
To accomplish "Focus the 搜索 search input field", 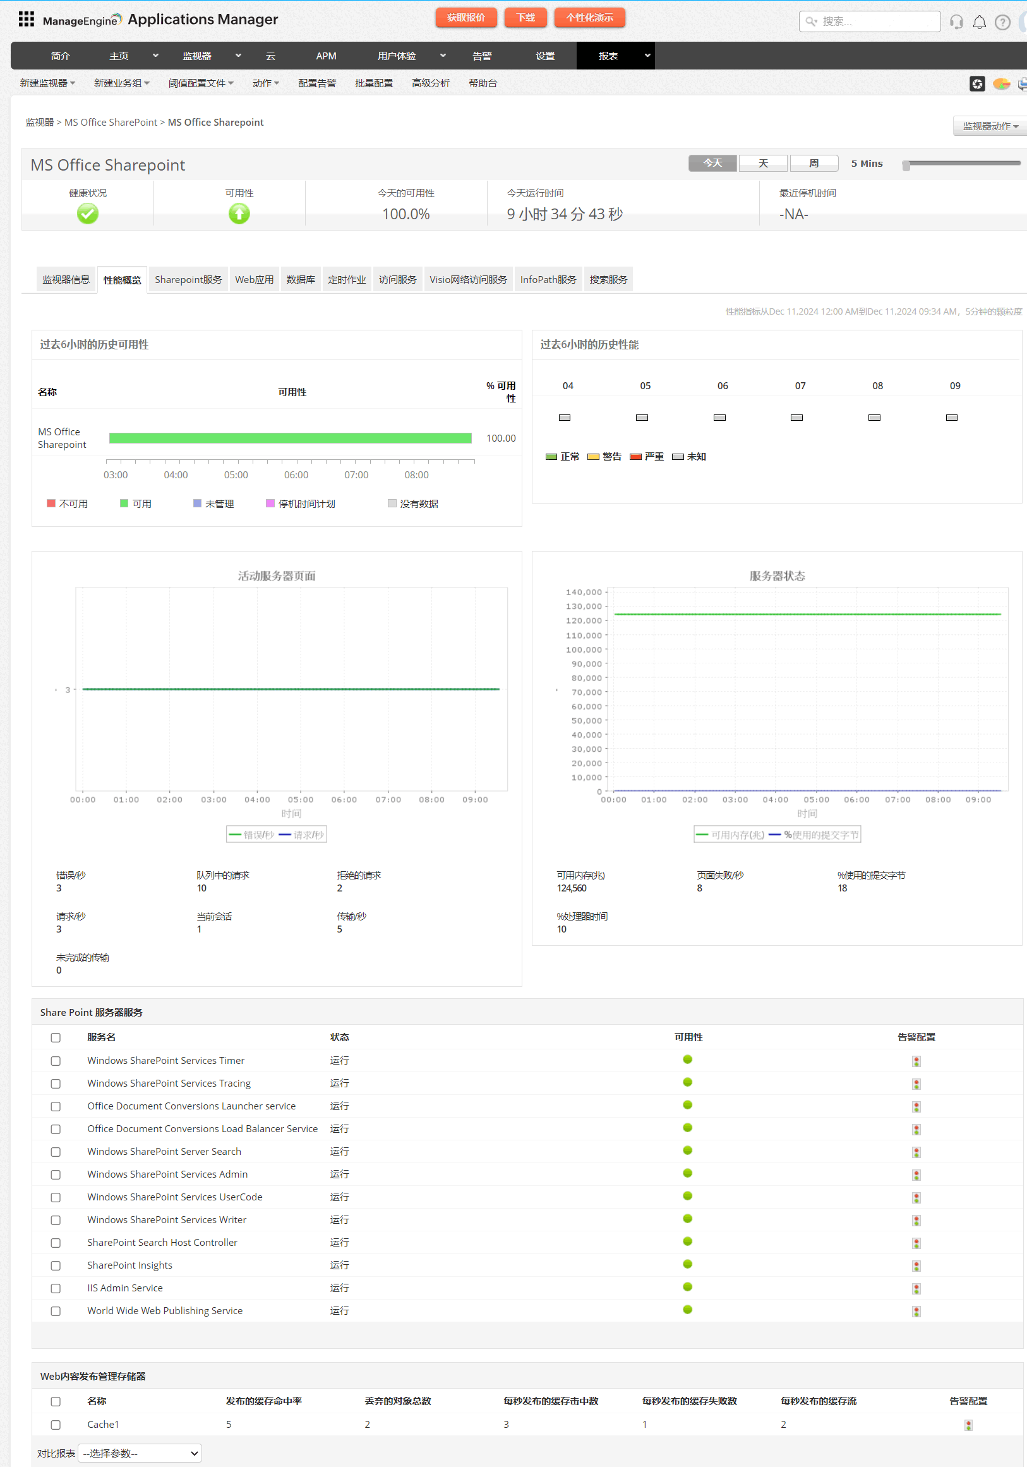I will (870, 21).
